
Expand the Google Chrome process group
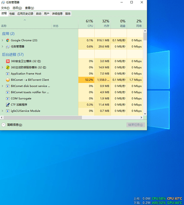click(x=2, y=40)
